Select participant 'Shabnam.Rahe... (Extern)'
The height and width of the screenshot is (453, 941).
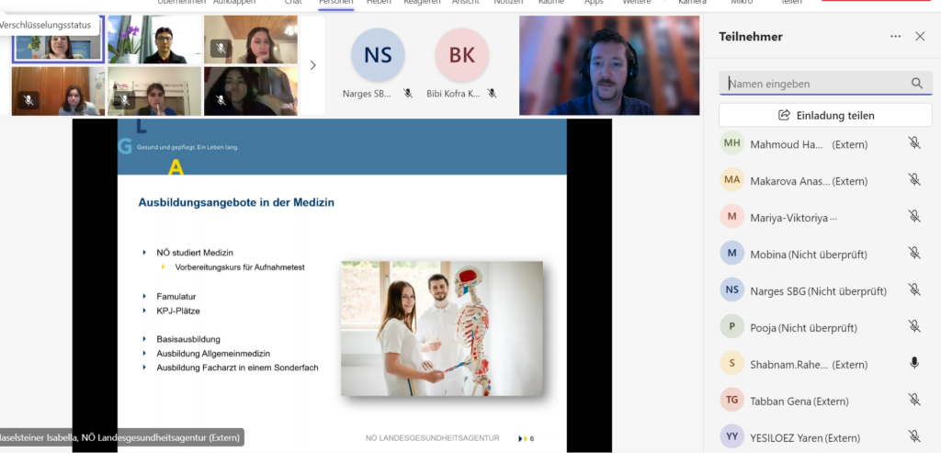(x=809, y=365)
